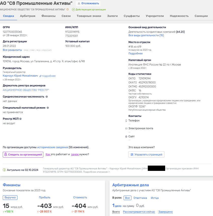Open the Товарные знаки tab
This screenshot has width=213, height=216.
89,16
